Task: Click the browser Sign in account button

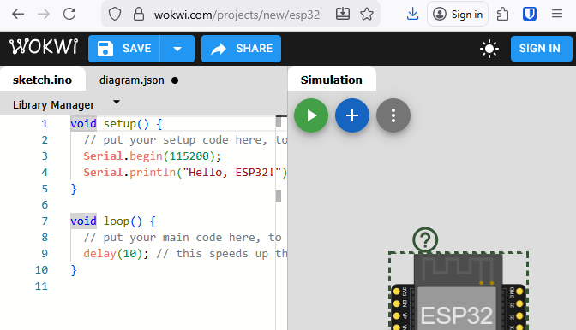Action: [x=458, y=15]
